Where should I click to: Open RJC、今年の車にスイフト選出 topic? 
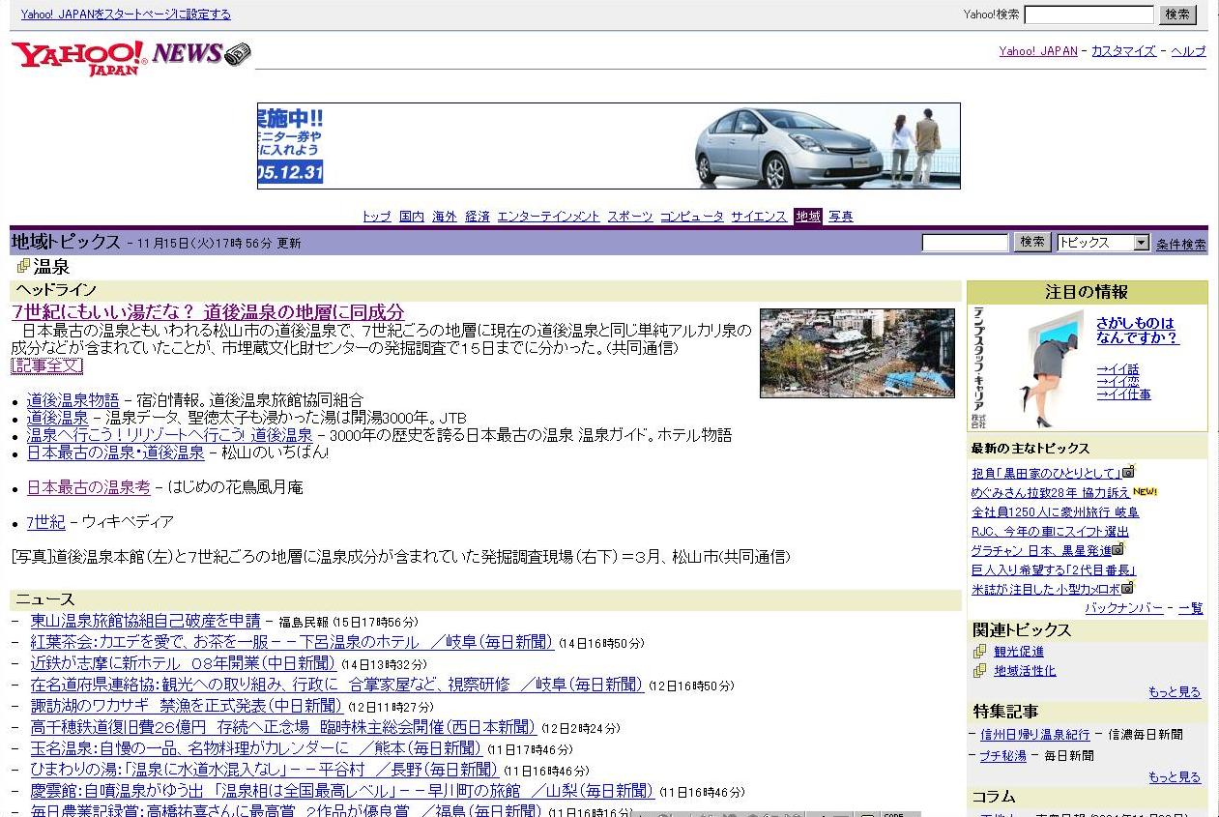point(1050,532)
